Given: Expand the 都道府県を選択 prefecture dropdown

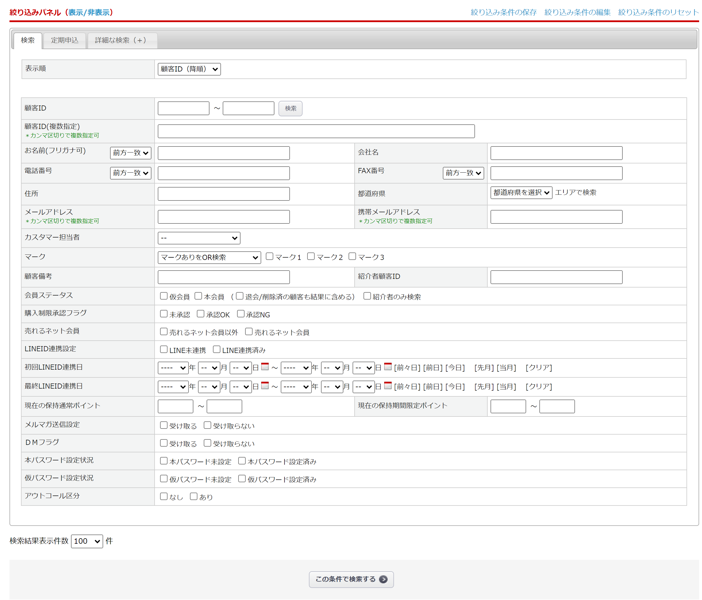Looking at the screenshot, I should [521, 193].
